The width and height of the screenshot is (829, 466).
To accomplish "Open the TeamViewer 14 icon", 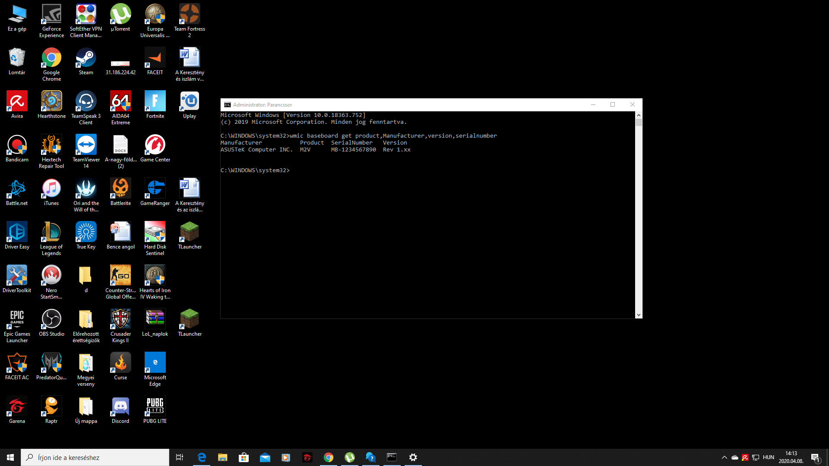I will pos(86,145).
